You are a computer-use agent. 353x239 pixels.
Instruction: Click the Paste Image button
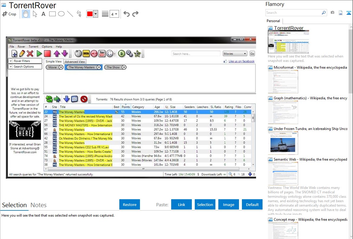click(228, 205)
